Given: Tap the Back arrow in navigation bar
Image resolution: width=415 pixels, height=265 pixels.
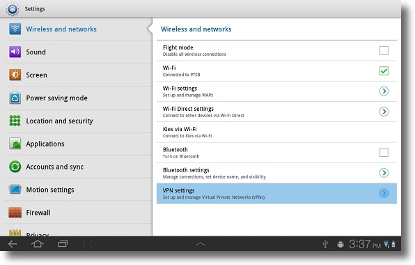Looking at the screenshot, I should [x=13, y=244].
